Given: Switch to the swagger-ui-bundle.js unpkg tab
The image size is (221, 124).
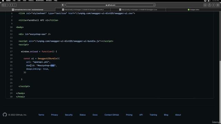Looking at the screenshot, I should click(x=83, y=10).
